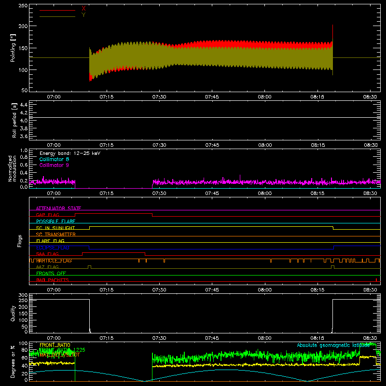This screenshot has height=386, width=386.
Task: Click the tall red pointing spike after 08:15
Action: pyautogui.click(x=332, y=33)
